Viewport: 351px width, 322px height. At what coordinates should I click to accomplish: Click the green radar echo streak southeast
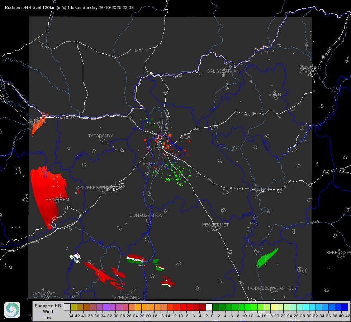pyautogui.click(x=267, y=258)
